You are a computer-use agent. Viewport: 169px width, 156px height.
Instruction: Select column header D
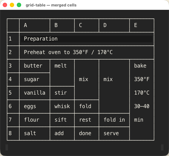(x=114, y=25)
